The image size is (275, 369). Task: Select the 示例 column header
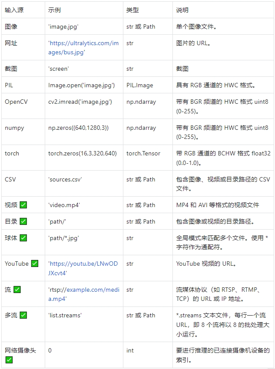[x=54, y=10]
